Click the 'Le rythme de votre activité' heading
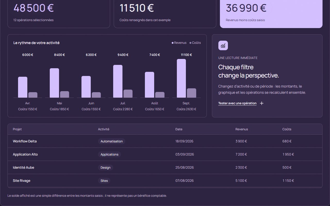The height and width of the screenshot is (206, 330). coord(36,43)
